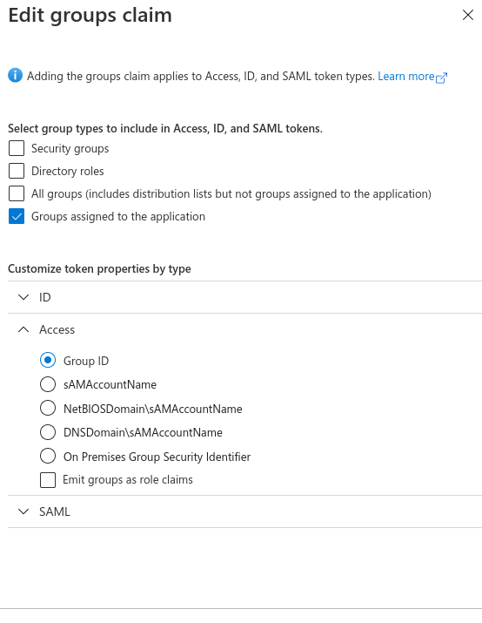Expand the SAML section chevron

(23, 511)
